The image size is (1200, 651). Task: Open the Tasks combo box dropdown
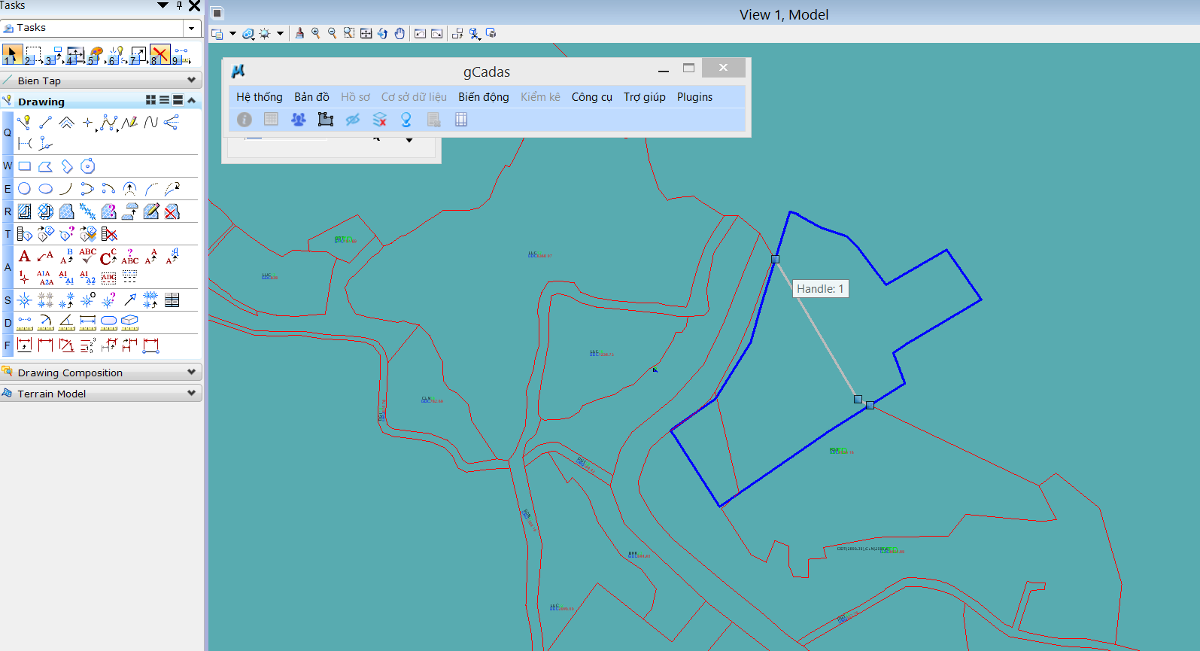point(192,28)
